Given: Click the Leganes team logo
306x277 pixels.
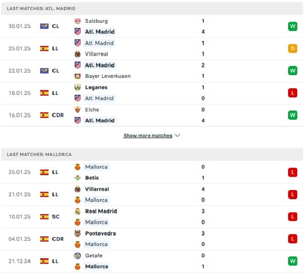Looking at the screenshot, I should click(x=77, y=87).
